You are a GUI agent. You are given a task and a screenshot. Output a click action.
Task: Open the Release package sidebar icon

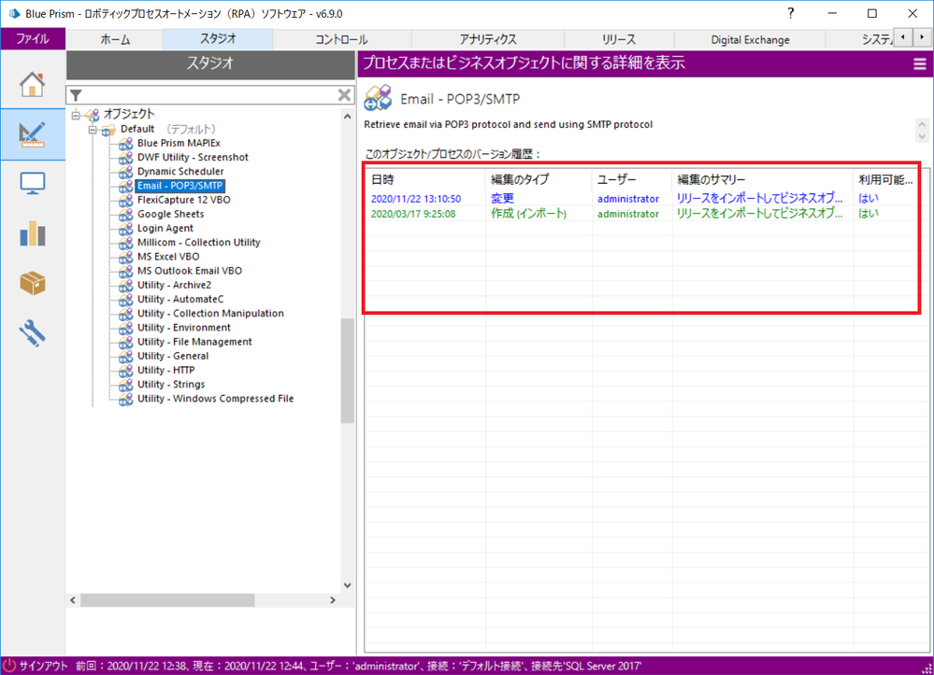pyautogui.click(x=32, y=283)
